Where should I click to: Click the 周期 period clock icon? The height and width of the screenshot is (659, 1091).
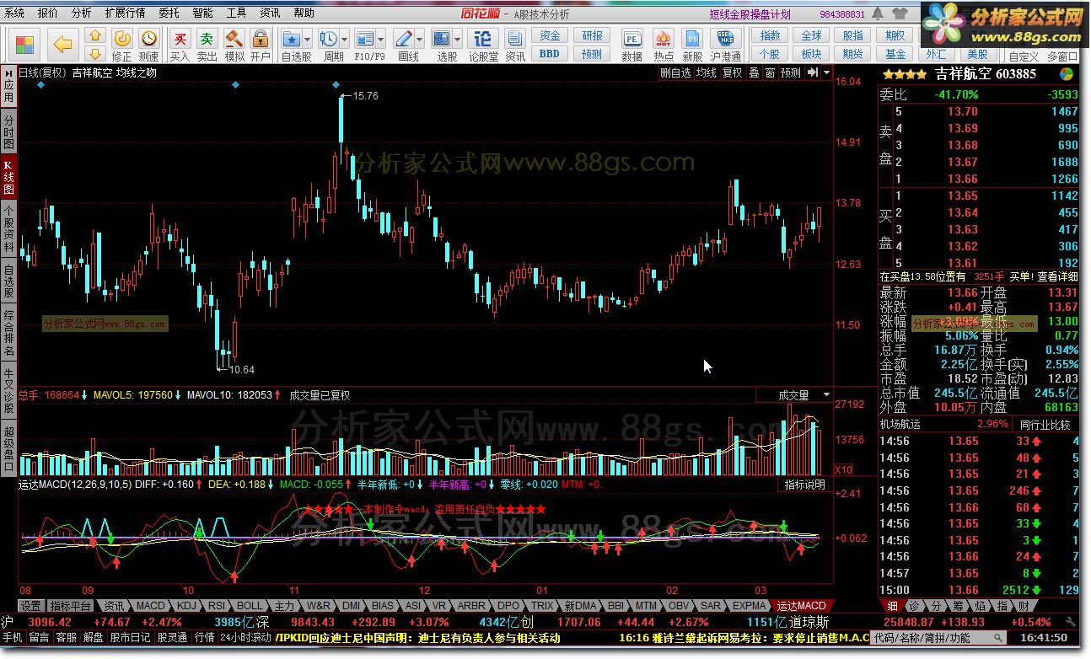pos(329,39)
